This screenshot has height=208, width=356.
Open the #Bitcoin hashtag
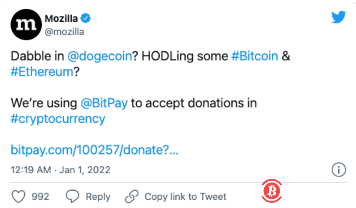point(254,57)
